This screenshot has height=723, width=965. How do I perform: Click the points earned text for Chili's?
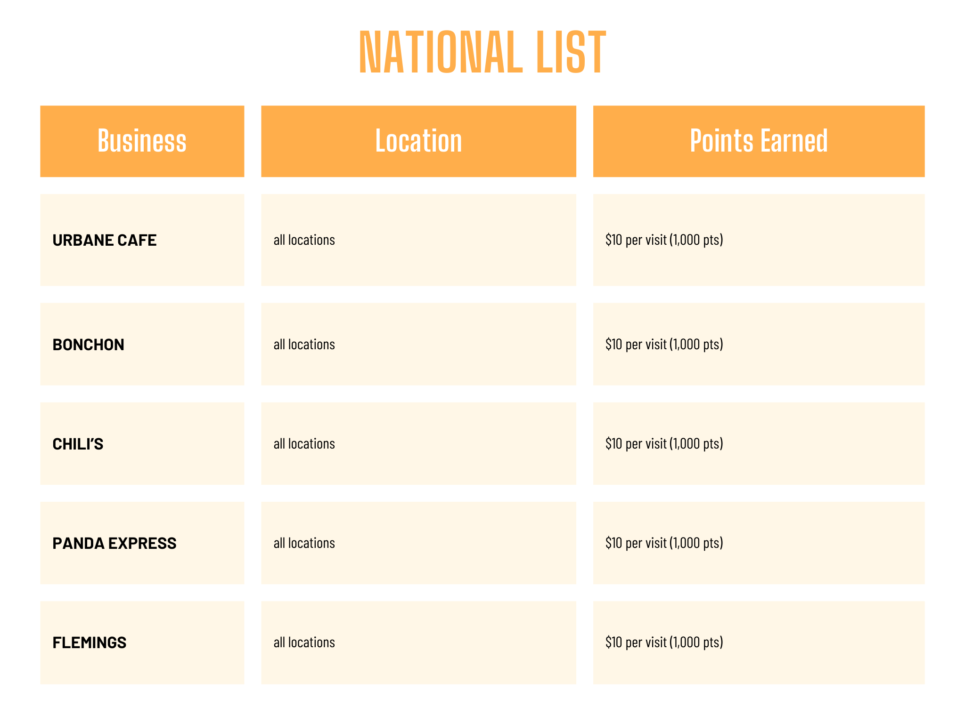(664, 444)
